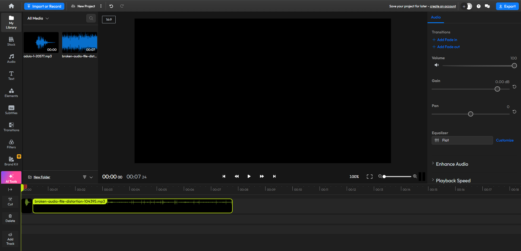Viewport: 521px width, 251px height.
Task: Toggle fullscreen preview mode
Action: [370, 177]
